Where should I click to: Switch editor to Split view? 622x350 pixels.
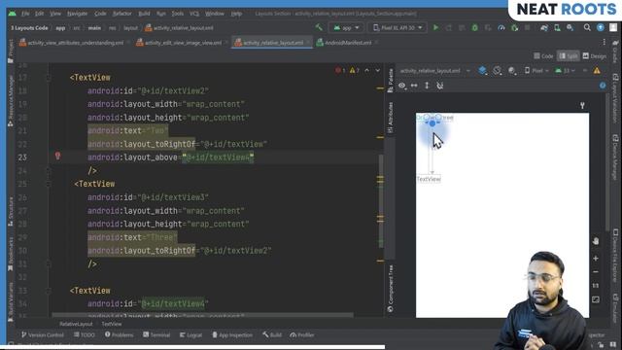[x=568, y=56]
